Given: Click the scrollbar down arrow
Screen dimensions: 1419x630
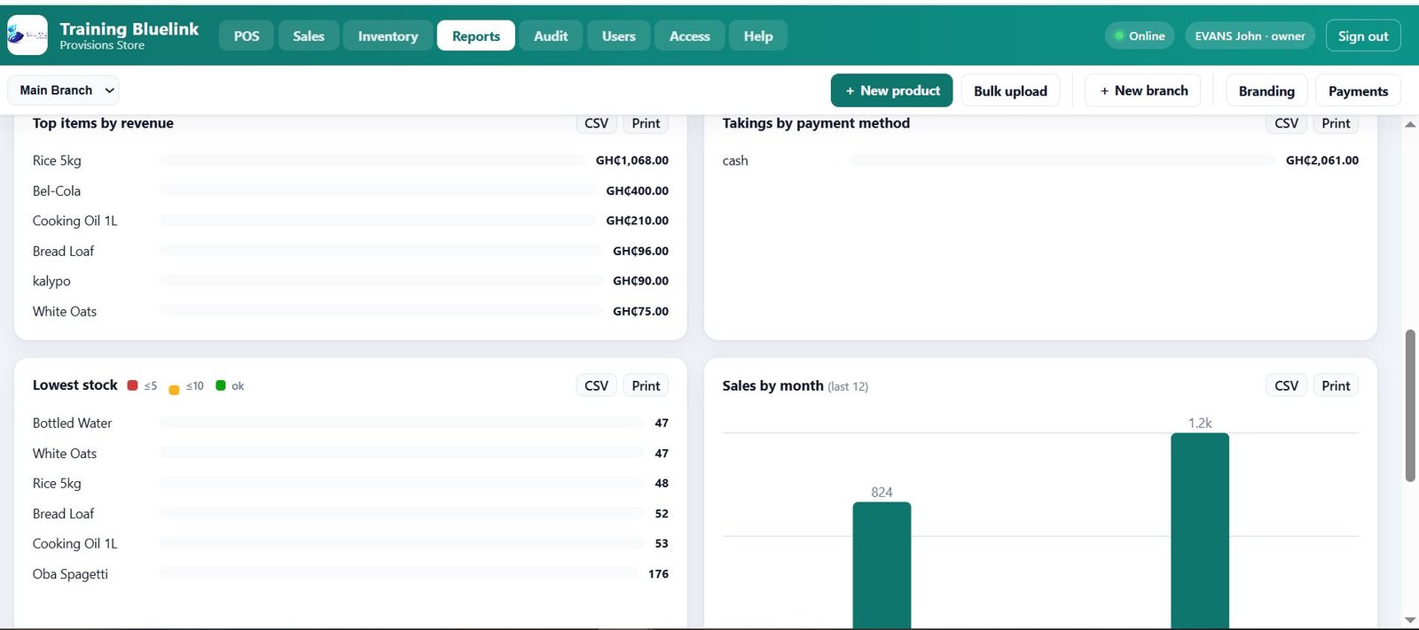Looking at the screenshot, I should 1410,620.
